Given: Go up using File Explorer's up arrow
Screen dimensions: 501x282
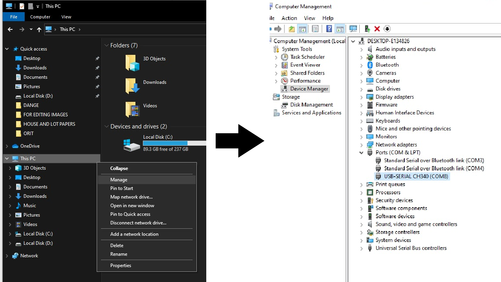Looking at the screenshot, I should click(39, 29).
